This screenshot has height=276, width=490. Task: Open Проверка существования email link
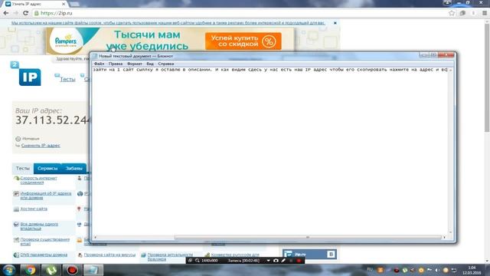[44, 242]
